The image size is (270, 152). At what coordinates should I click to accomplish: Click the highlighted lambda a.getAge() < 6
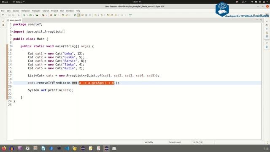click(97, 83)
